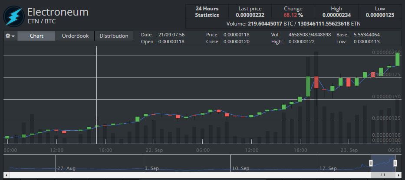Open the Distribution tab
Image resolution: width=405 pixels, height=180 pixels.
pos(114,36)
